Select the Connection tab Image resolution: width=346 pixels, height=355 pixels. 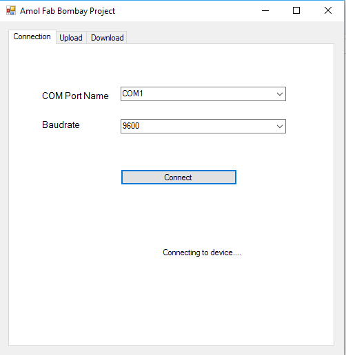coord(32,36)
